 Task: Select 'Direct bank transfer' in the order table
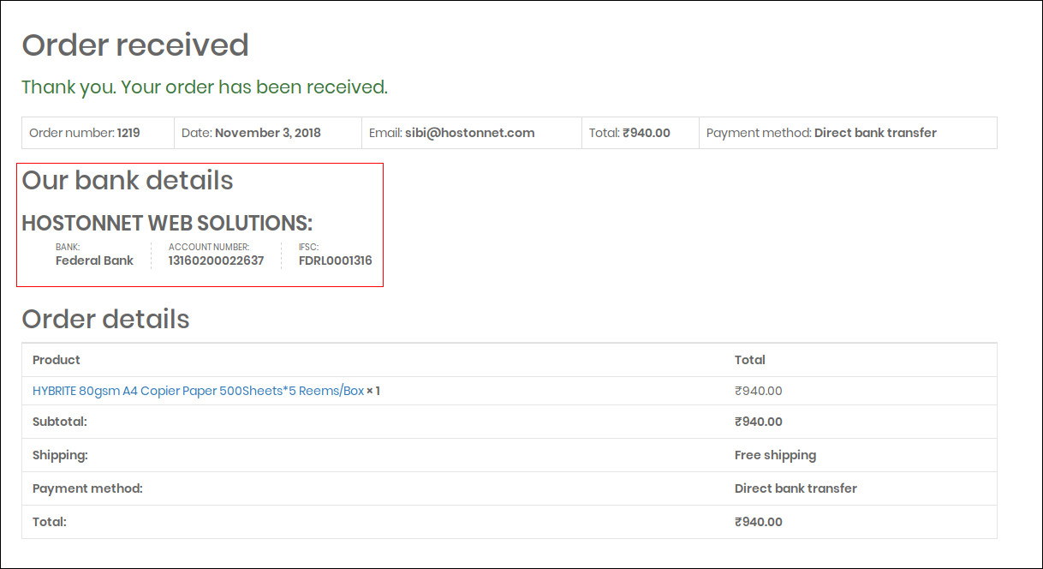pyautogui.click(x=796, y=488)
